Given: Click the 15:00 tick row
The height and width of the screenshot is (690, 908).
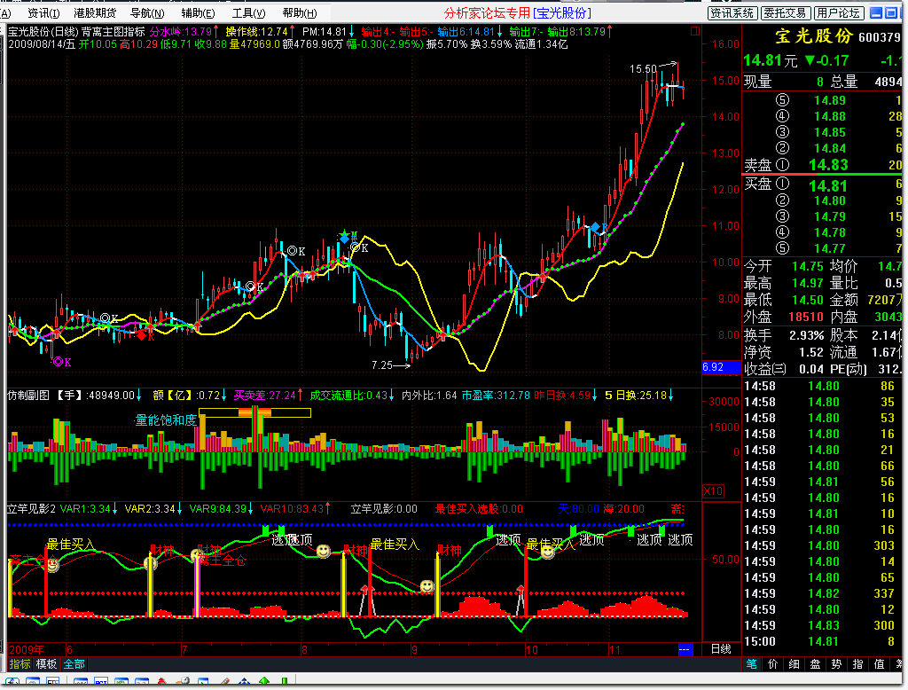Looking at the screenshot, I should point(822,641).
